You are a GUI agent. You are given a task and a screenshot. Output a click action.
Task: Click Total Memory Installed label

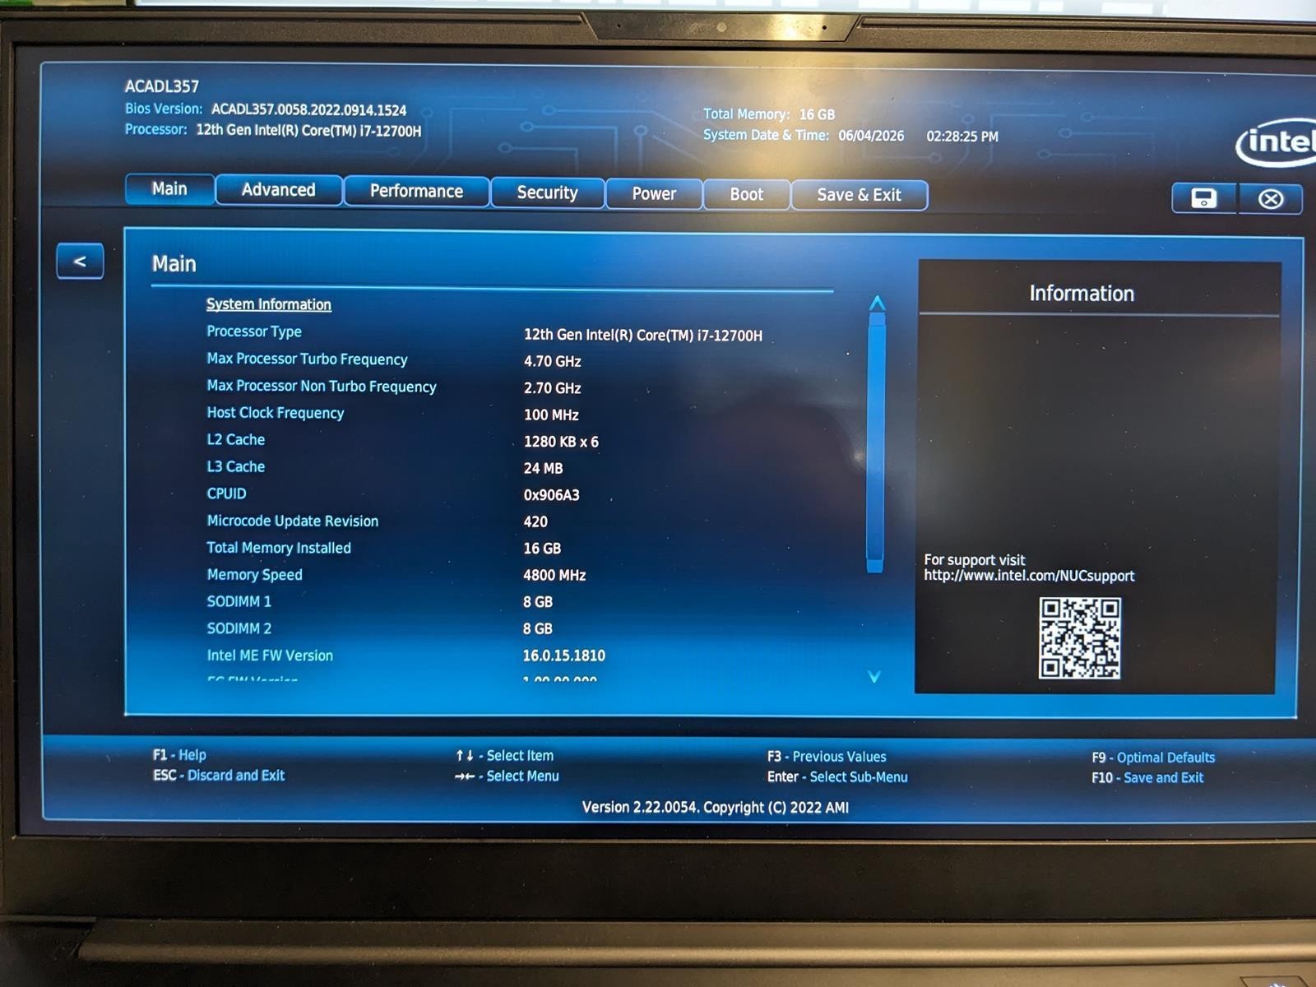coord(279,548)
